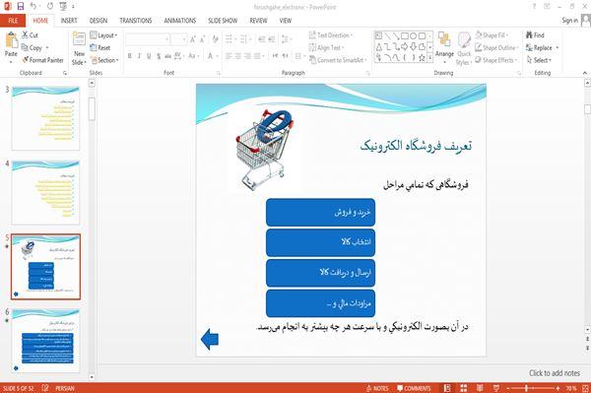591x393 pixels.
Task: Click the Paste clipboard icon
Action: tap(11, 40)
